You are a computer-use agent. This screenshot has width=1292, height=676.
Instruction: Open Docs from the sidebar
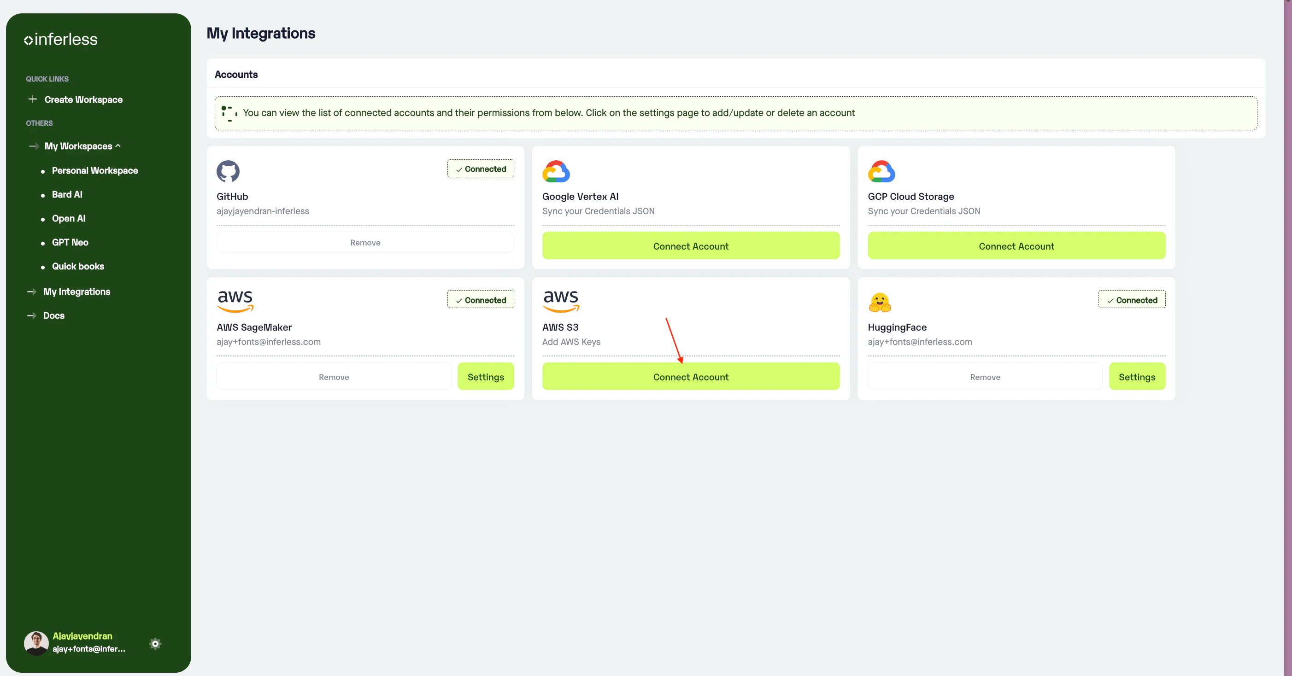(53, 315)
